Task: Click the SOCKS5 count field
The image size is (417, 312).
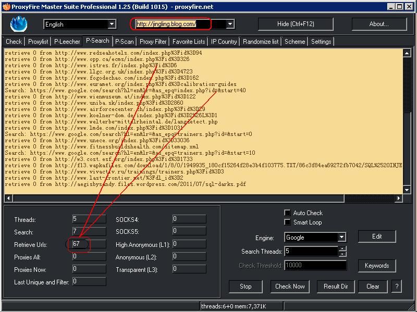Action: [x=189, y=231]
